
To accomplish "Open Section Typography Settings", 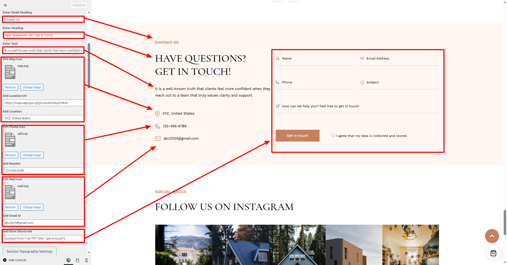I will pos(30,251).
